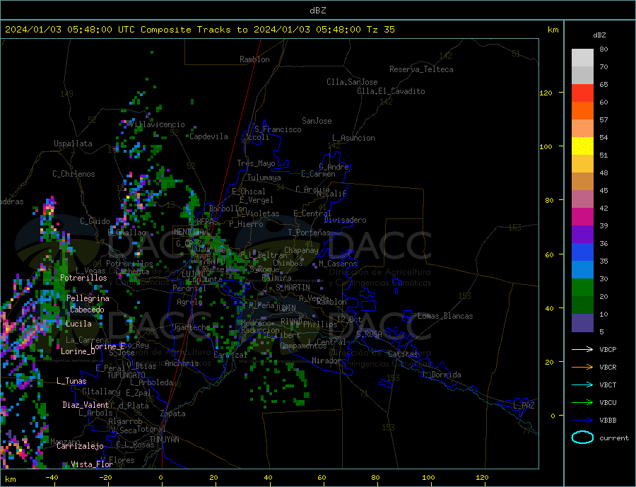636x487 pixels.
Task: Click the Uspallata map label
Action: (x=73, y=143)
